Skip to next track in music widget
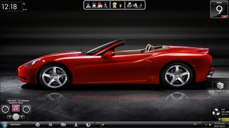229x128 pixels. pos(22,117)
